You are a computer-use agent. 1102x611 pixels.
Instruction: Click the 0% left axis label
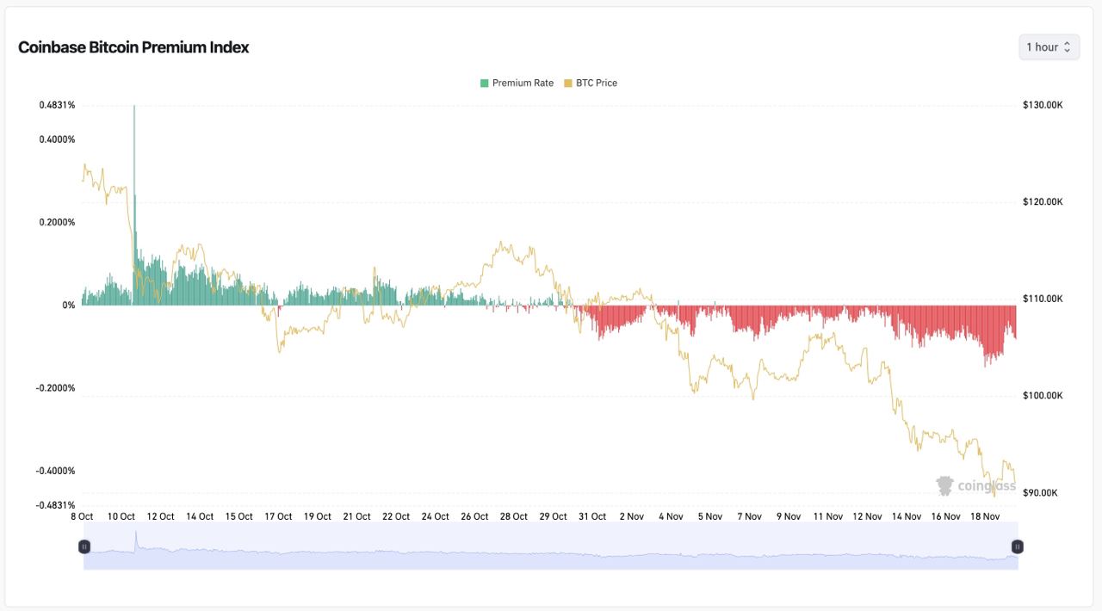[69, 305]
